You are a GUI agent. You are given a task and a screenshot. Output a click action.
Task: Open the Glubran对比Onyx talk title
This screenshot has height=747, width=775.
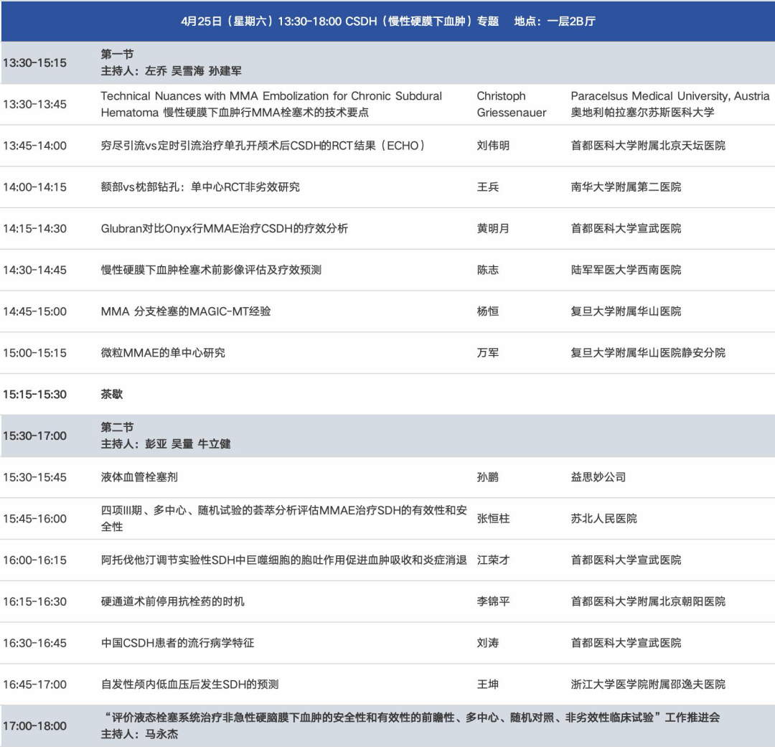pyautogui.click(x=224, y=229)
